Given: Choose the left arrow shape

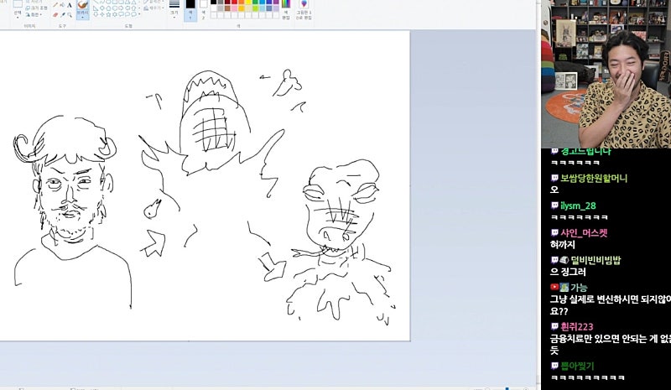Looking at the screenshot, I should point(127,8).
